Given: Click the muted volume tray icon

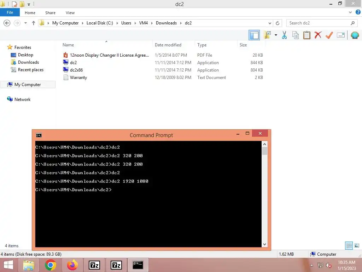Looking at the screenshot, I should click(328, 265).
